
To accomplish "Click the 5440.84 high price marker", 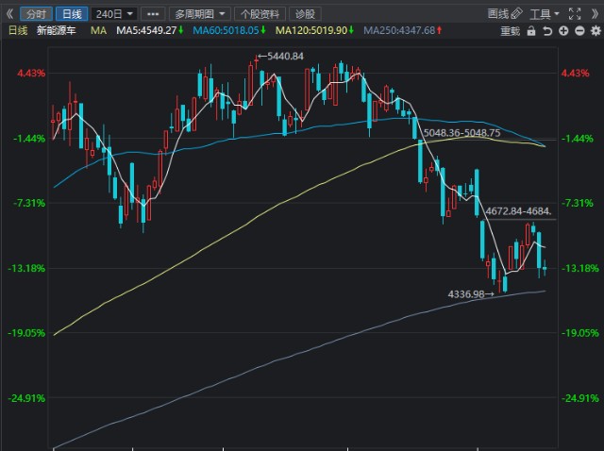I will [284, 57].
